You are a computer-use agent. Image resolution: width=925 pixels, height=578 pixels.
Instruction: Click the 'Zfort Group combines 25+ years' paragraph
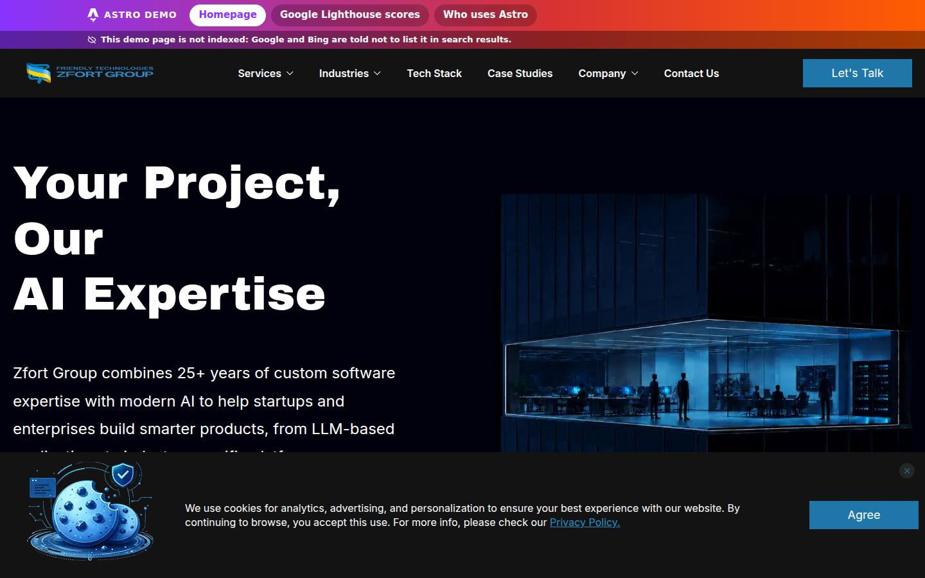[204, 408]
